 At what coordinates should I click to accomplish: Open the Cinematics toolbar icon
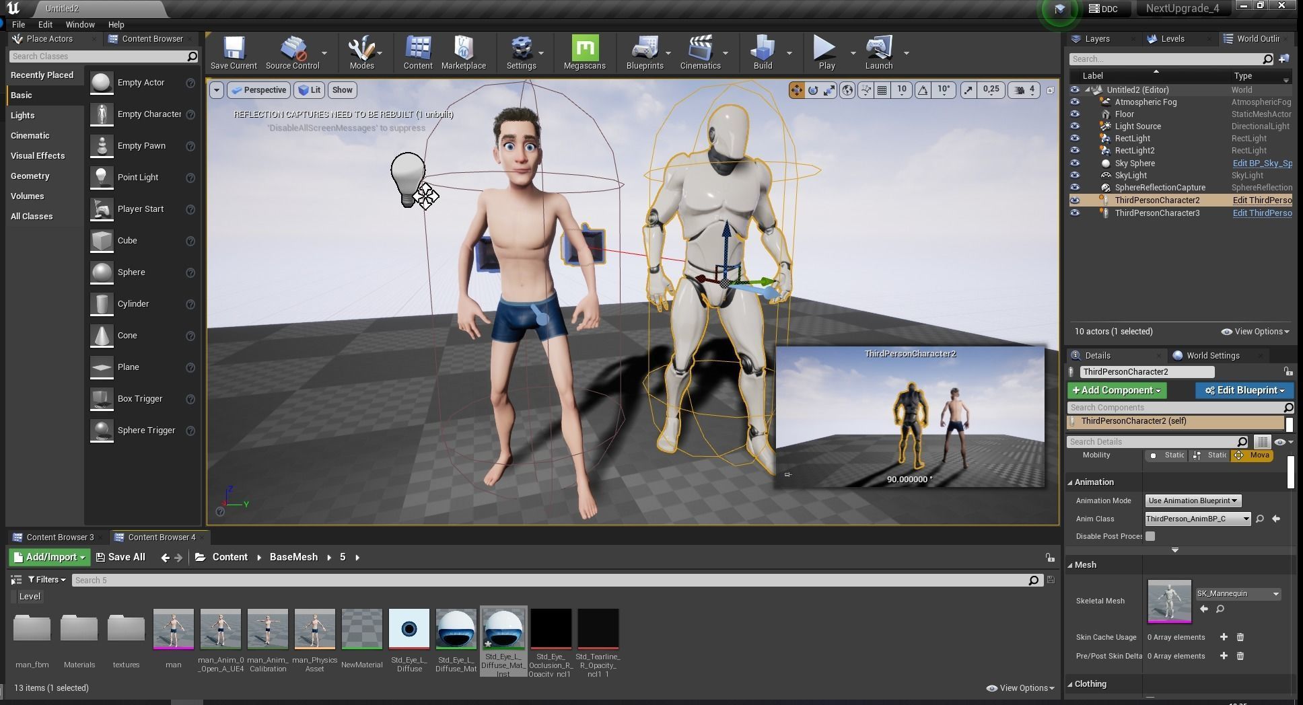click(x=701, y=52)
